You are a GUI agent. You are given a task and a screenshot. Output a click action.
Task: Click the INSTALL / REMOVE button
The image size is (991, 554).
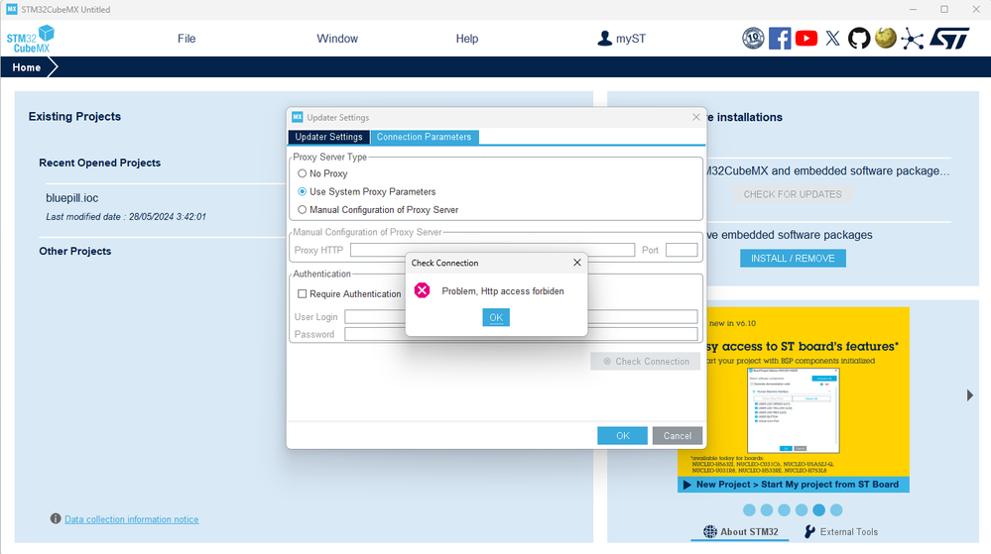point(793,259)
